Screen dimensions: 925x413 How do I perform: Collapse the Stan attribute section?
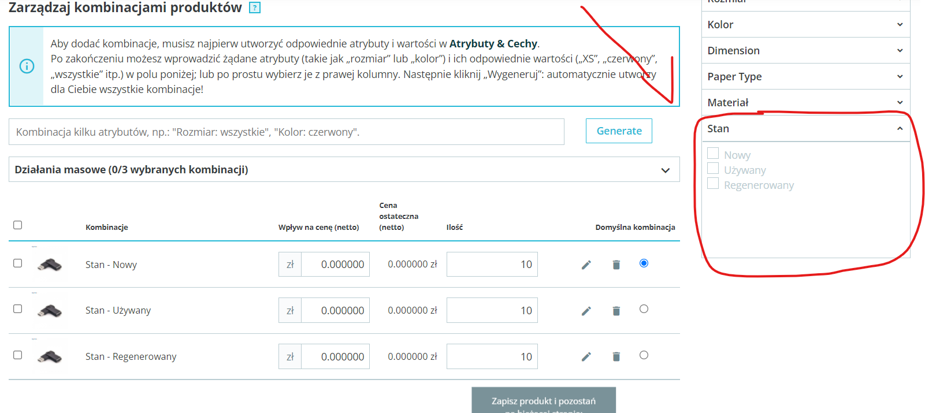pos(805,128)
